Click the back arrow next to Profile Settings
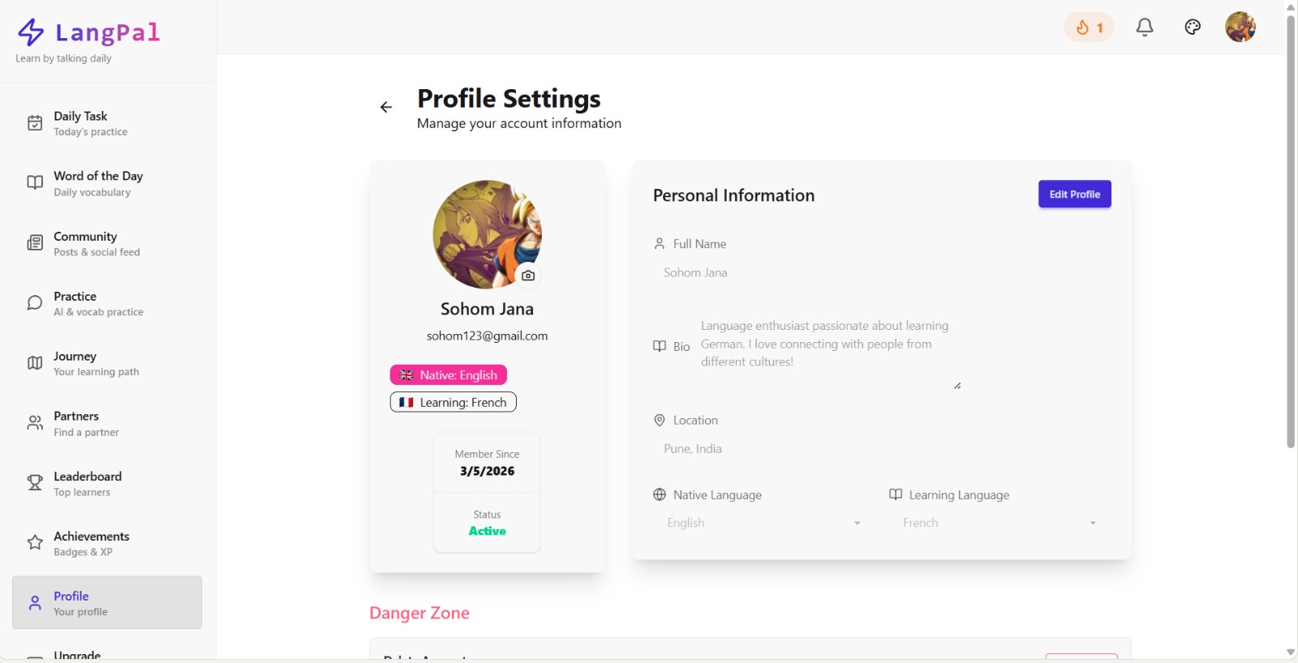 (385, 106)
